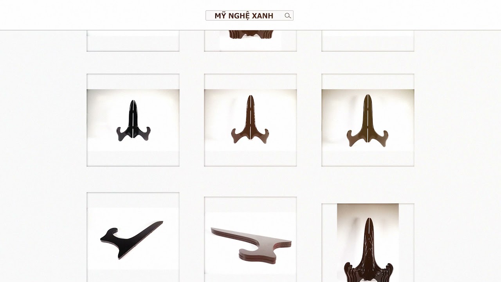Click the white strip above the black stand image
Image resolution: width=501 pixels, height=282 pixels.
point(133,82)
